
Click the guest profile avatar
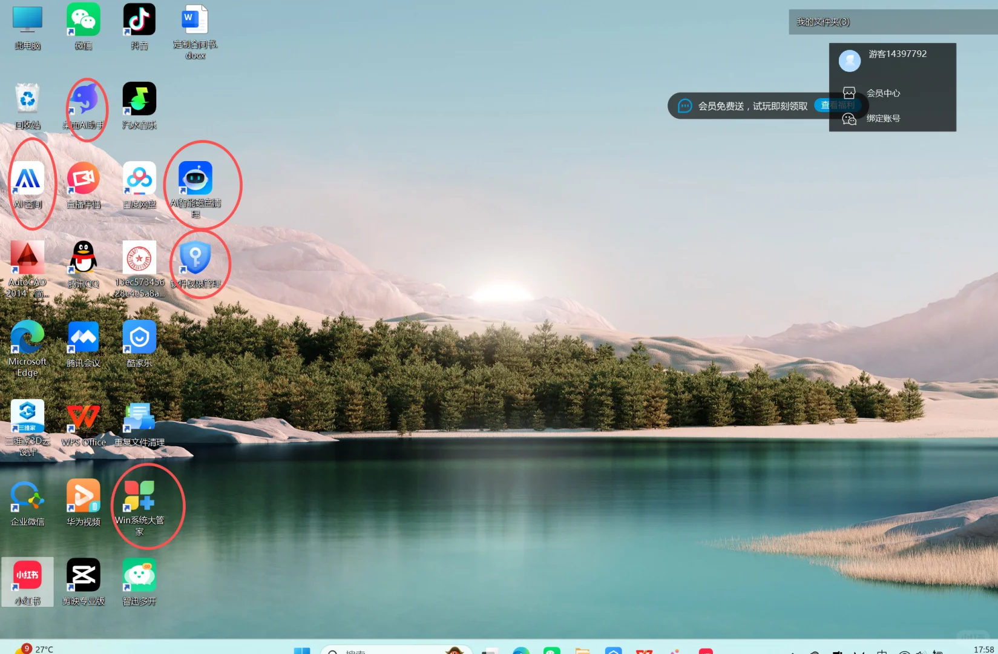[850, 61]
